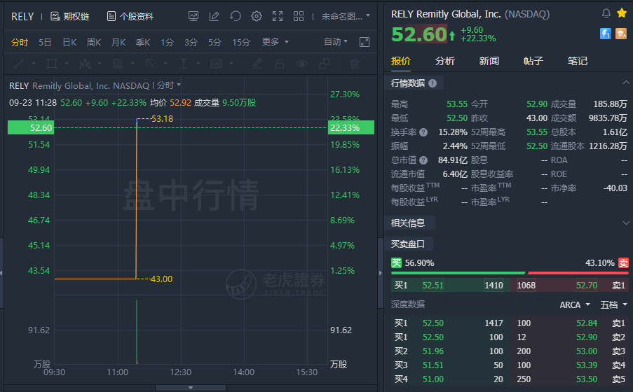Screen dimensions: 633x392
Task: Select the 5分 interval
Action: (x=215, y=42)
